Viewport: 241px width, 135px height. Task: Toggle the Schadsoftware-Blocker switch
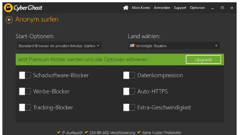(x=25, y=75)
